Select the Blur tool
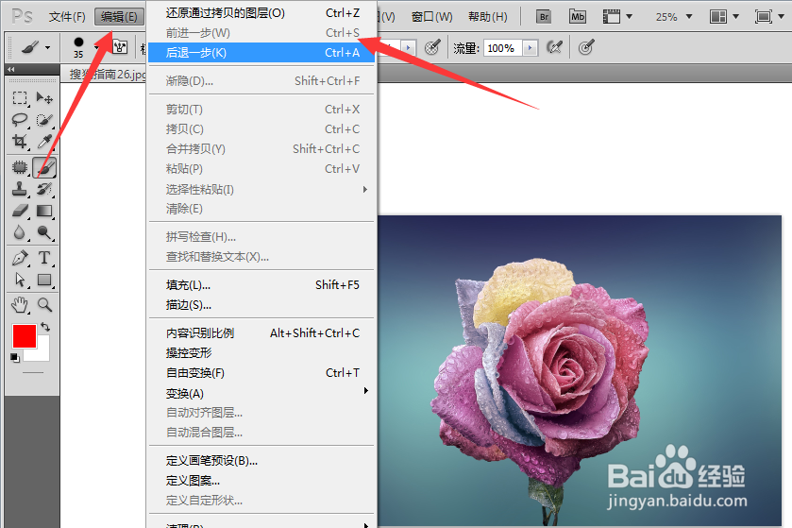Viewport: 792px width, 528px height. 20,232
